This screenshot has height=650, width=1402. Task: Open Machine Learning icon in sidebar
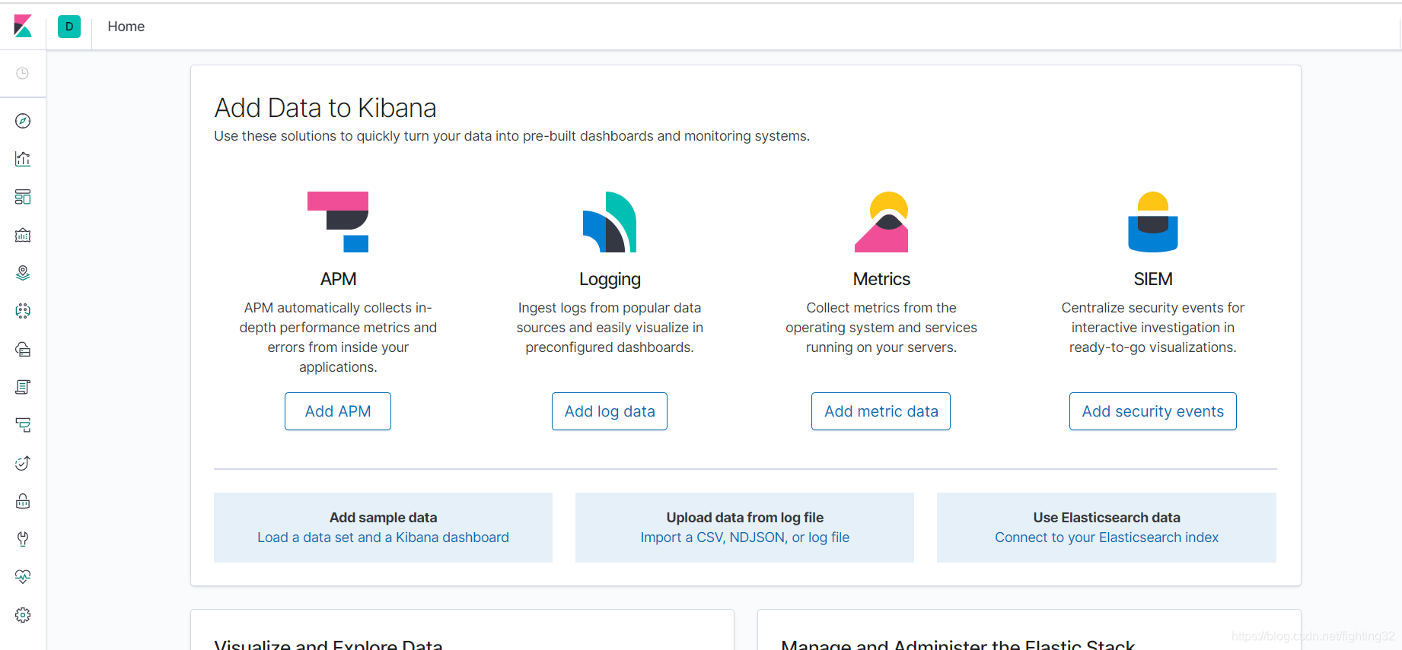[23, 311]
